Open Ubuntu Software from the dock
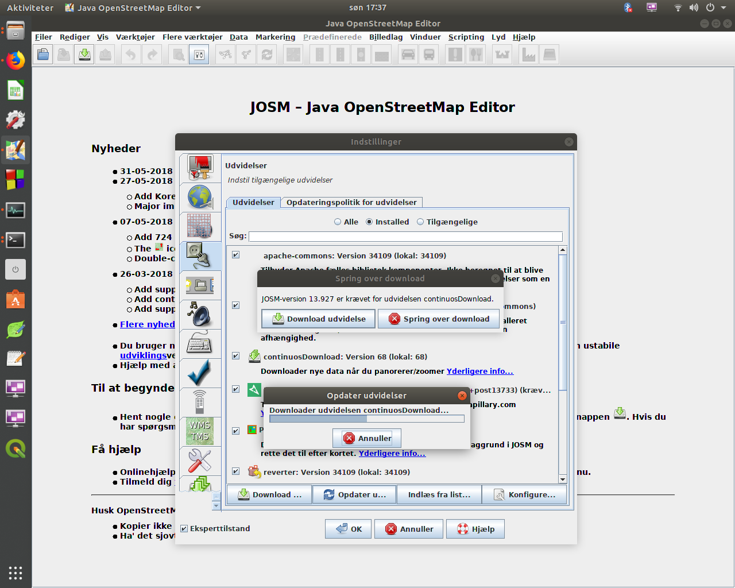This screenshot has width=735, height=588. point(16,299)
